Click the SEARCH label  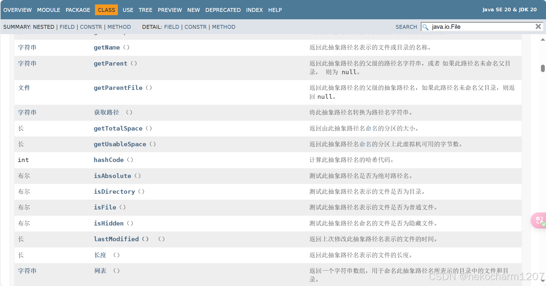click(406, 27)
